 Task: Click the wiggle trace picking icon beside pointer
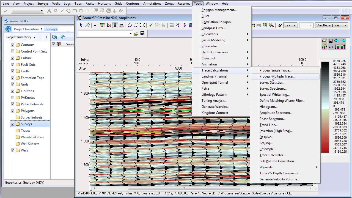tap(87, 25)
